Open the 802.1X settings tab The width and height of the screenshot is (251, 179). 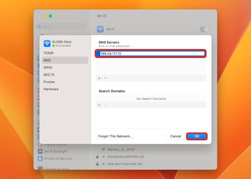pos(49,74)
